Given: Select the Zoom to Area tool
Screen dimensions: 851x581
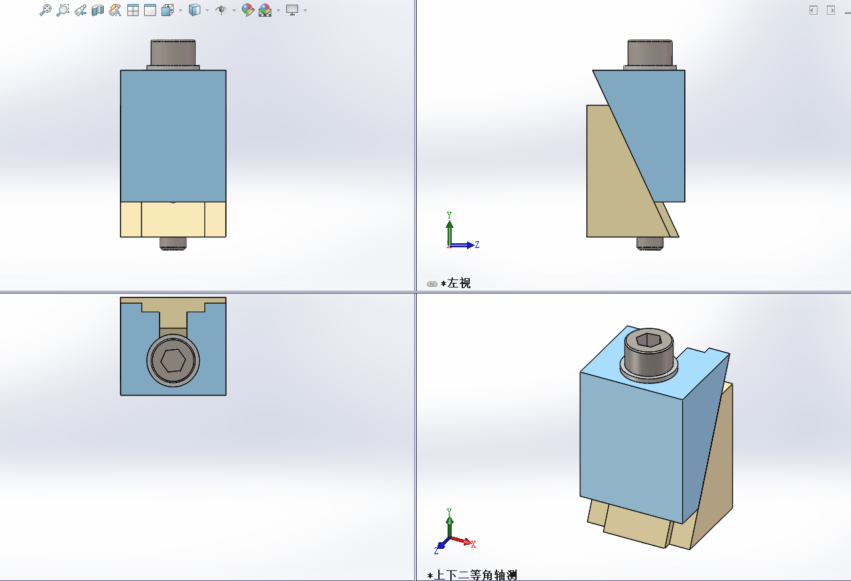Looking at the screenshot, I should click(x=62, y=10).
